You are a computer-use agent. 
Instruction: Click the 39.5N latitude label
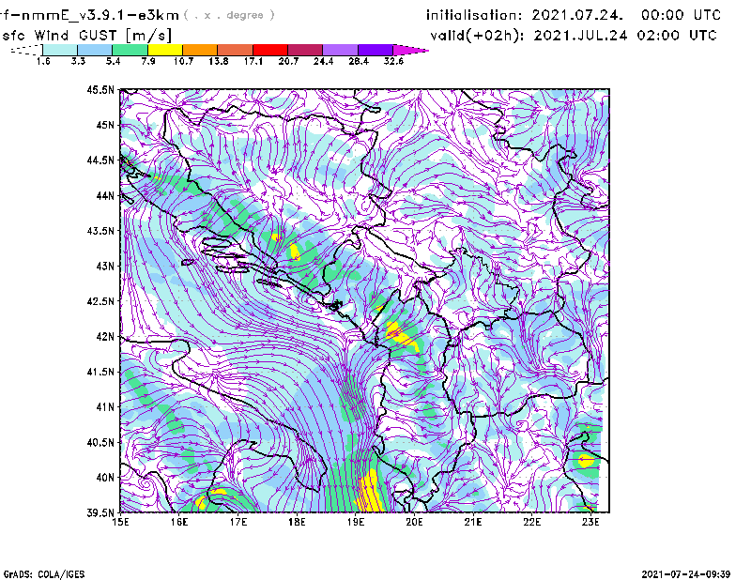100,512
